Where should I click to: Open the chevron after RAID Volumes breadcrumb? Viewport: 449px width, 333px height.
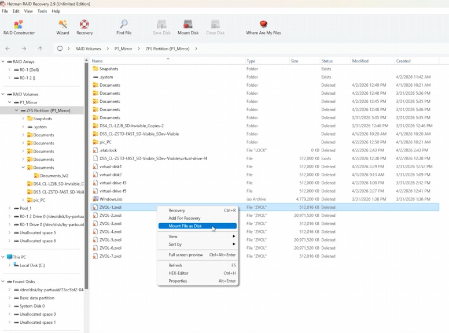tap(108, 49)
